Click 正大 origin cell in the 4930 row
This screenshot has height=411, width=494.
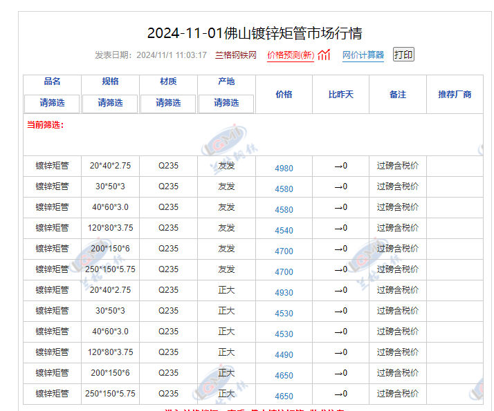226,290
